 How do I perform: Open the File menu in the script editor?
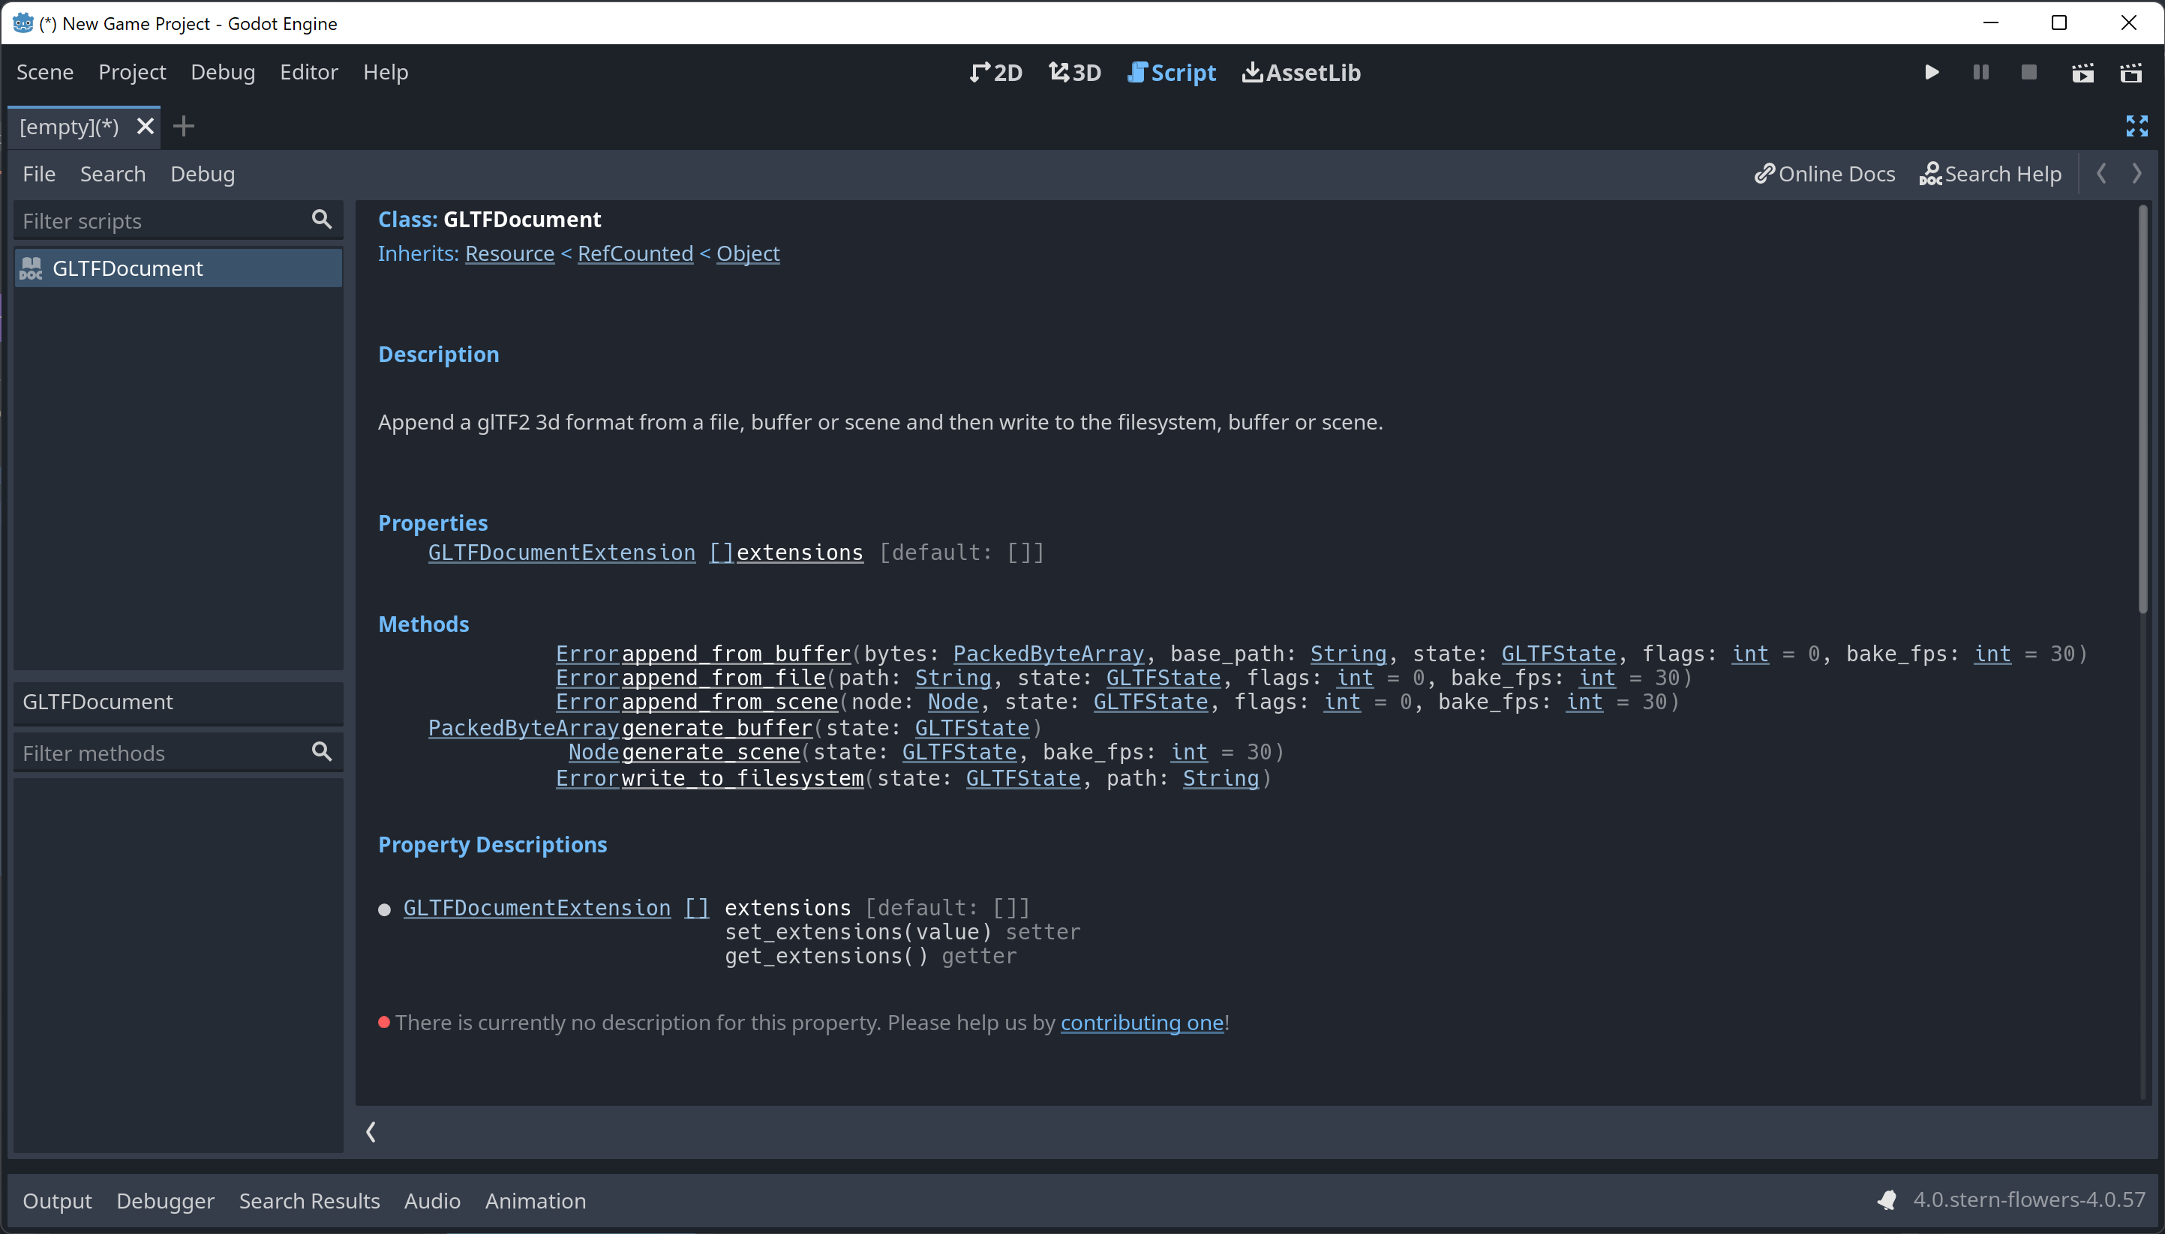[38, 174]
